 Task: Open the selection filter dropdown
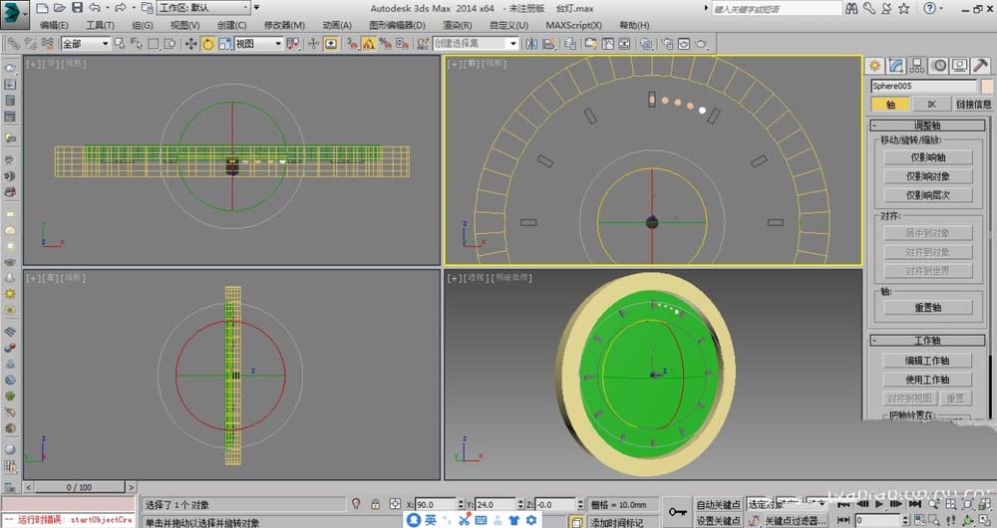85,44
